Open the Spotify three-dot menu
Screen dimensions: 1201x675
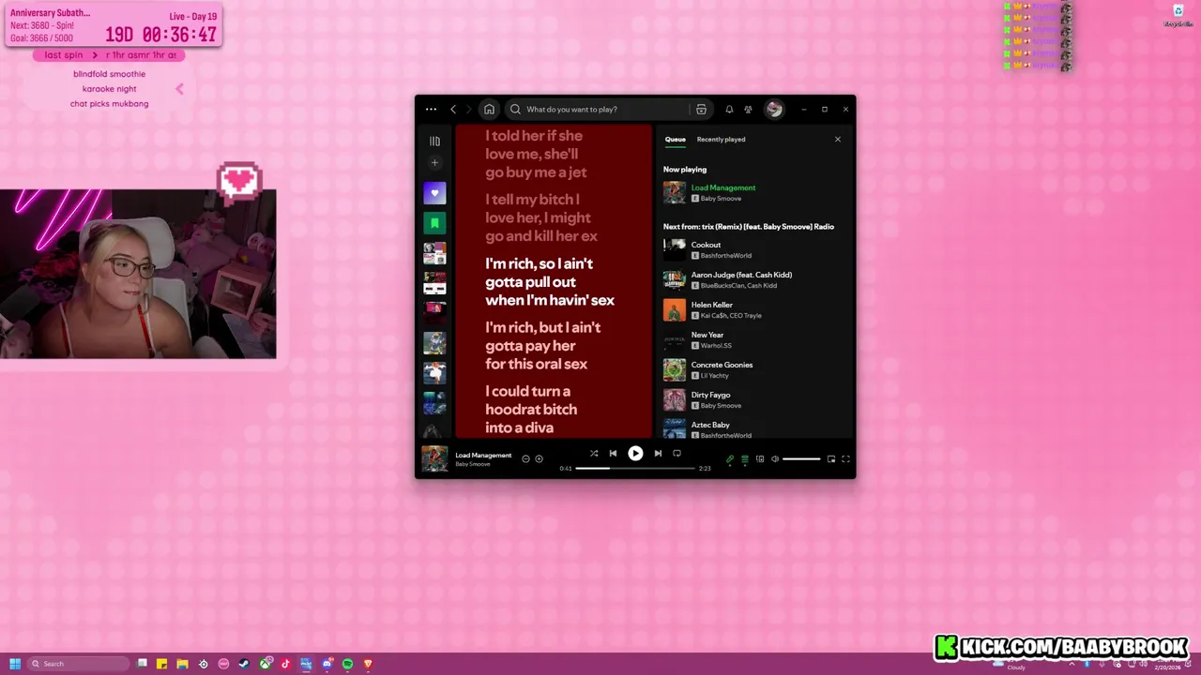click(x=431, y=110)
